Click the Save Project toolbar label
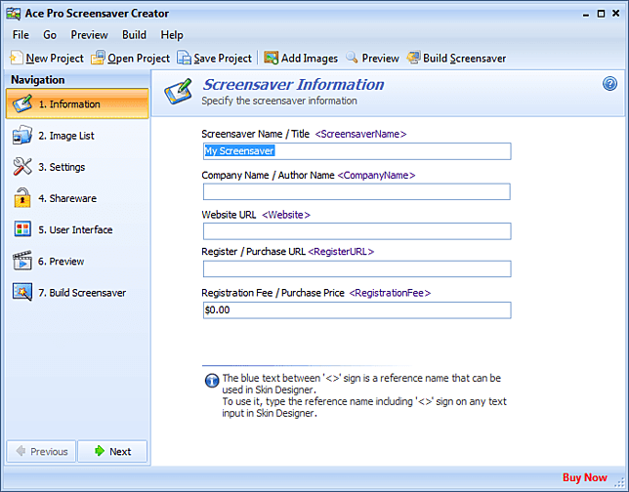This screenshot has height=492, width=629. (223, 59)
